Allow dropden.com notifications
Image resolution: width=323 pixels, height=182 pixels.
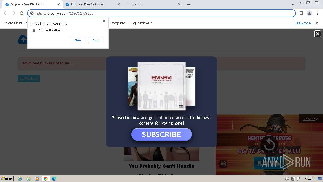point(78,40)
